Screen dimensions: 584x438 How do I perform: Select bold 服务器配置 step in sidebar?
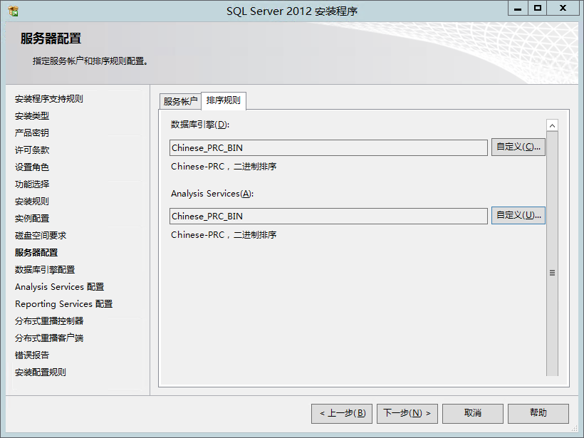pos(36,253)
